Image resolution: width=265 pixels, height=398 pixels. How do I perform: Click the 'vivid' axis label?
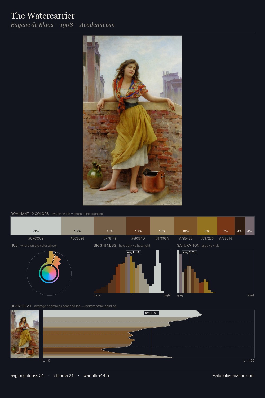click(250, 295)
